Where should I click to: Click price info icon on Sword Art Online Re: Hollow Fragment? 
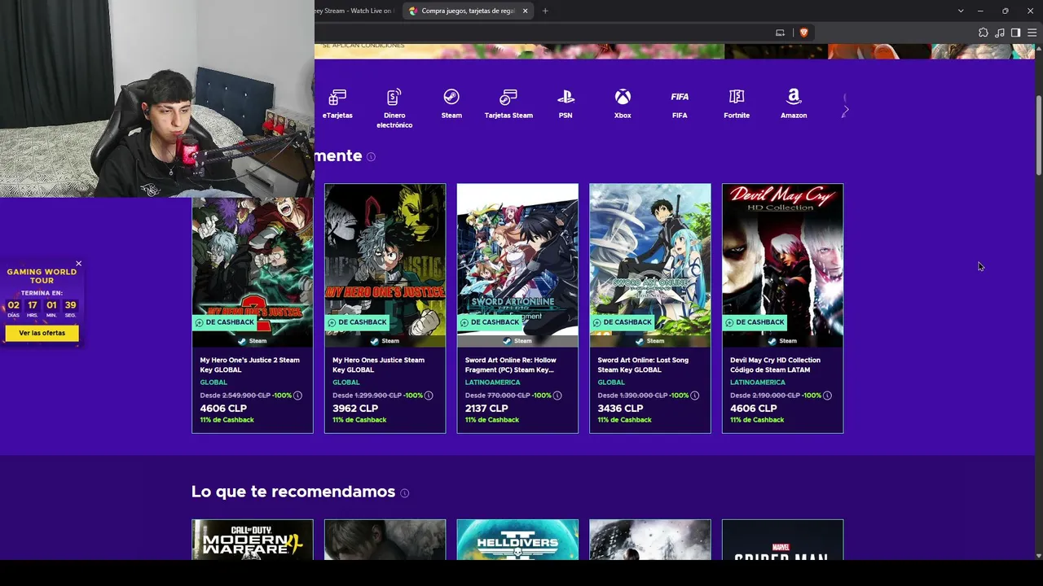tap(557, 396)
